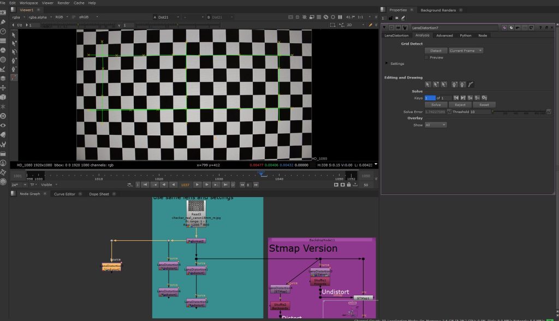Go to next solve key

[x=463, y=98]
